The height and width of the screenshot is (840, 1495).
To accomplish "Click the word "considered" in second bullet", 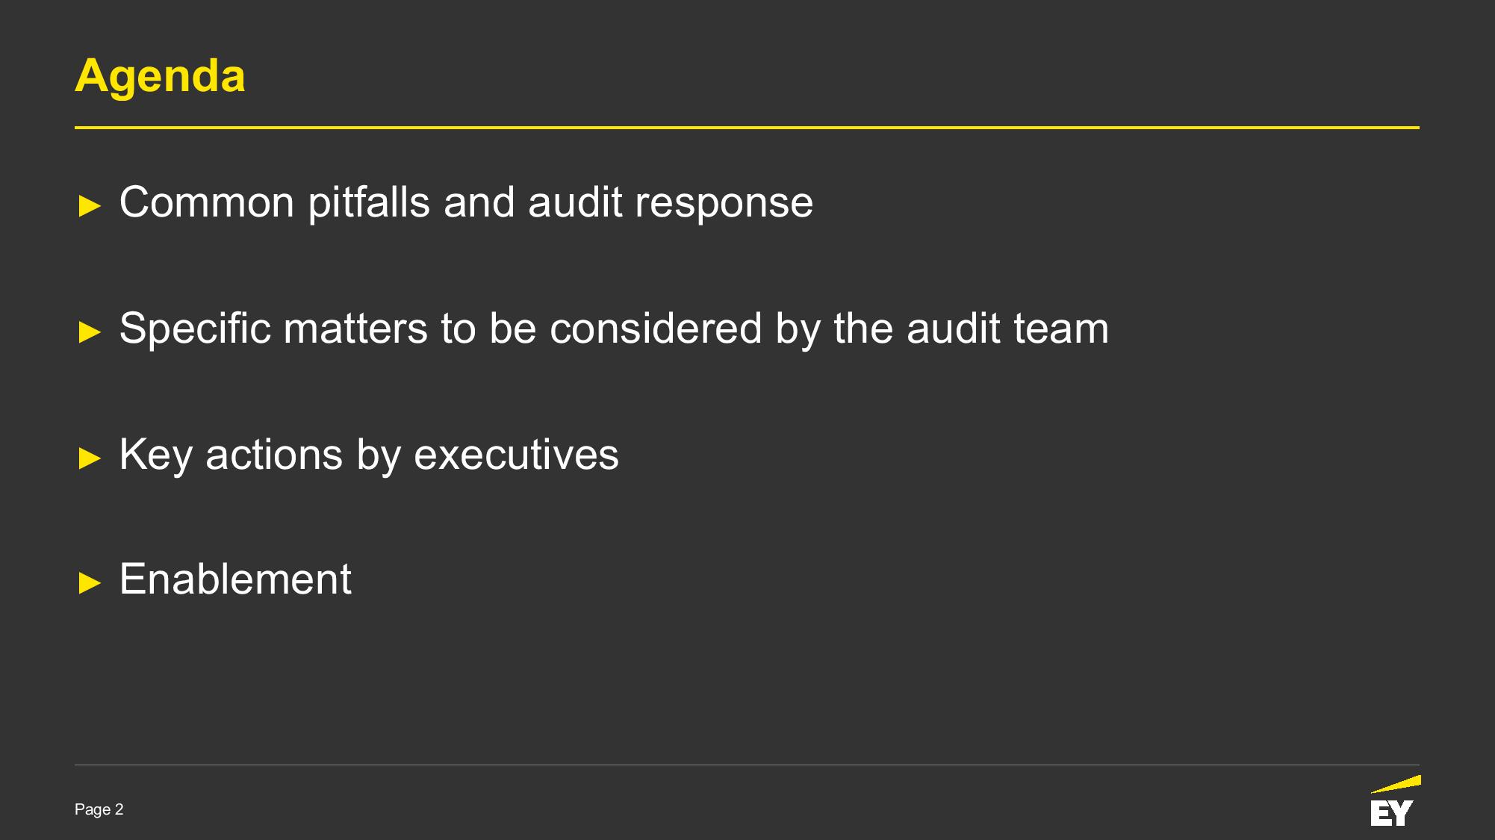I will [656, 329].
